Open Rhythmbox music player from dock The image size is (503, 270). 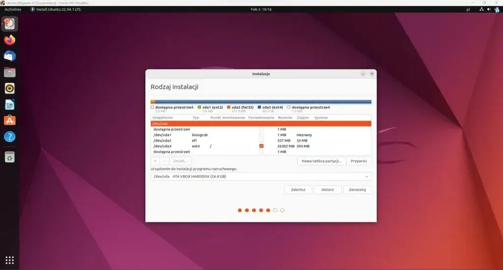click(x=10, y=89)
